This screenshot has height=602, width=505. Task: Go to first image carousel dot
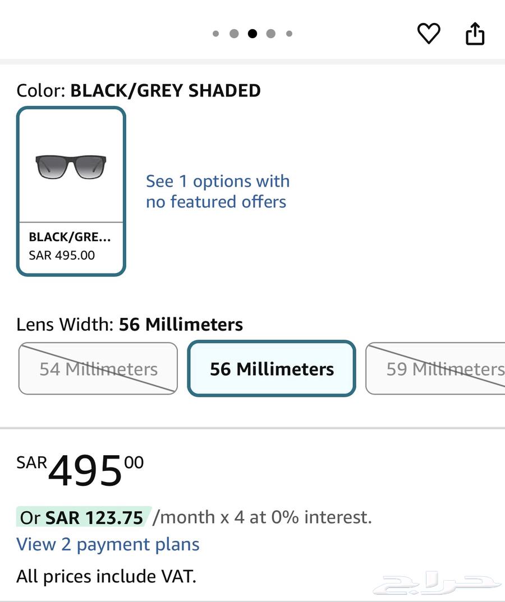coord(216,34)
